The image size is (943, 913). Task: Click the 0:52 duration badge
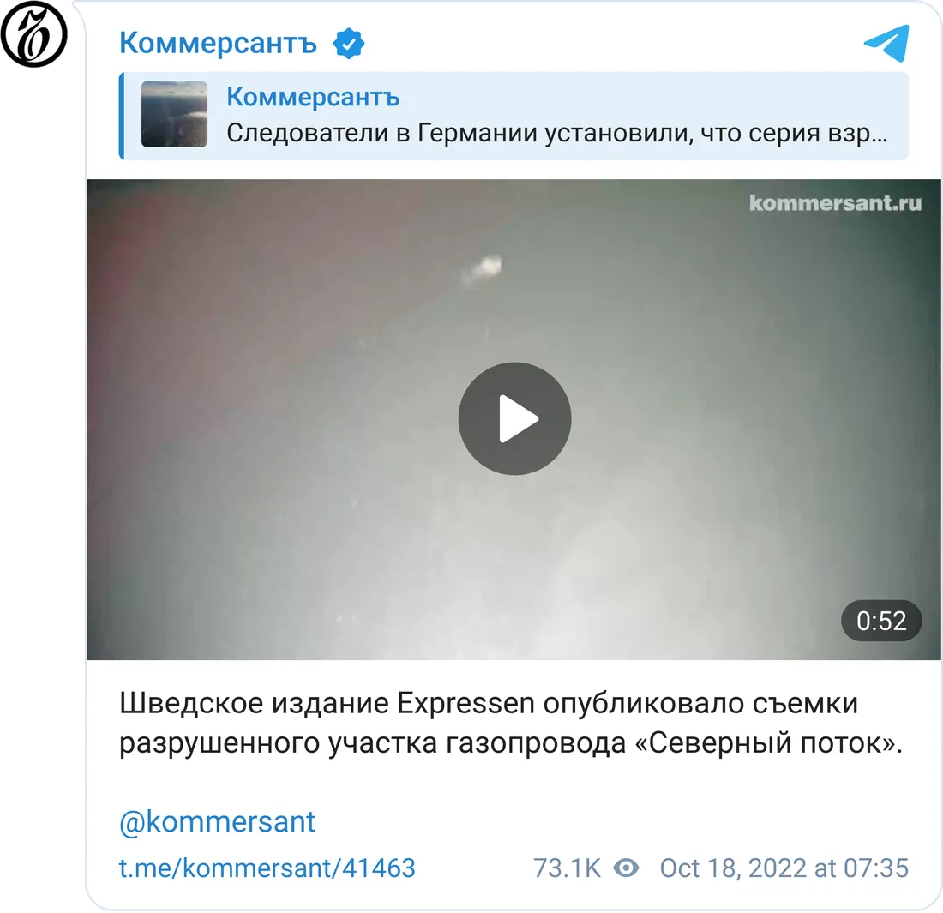click(881, 621)
